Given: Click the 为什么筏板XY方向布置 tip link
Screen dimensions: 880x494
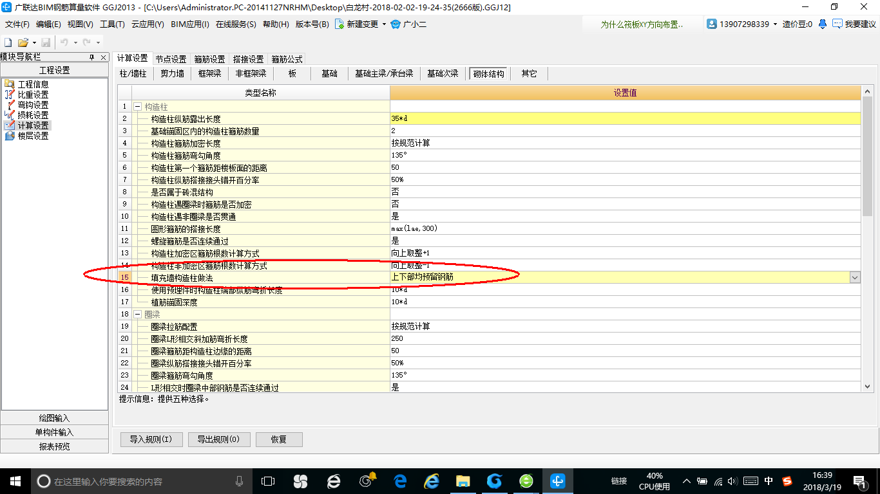Looking at the screenshot, I should point(642,24).
